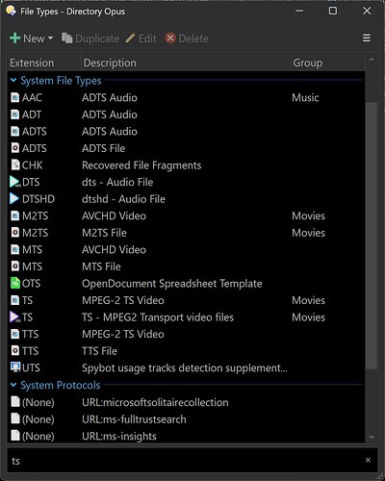Click icon for URL:ms-fulltrustsearch row
Image resolution: width=385 pixels, height=481 pixels.
click(x=15, y=418)
